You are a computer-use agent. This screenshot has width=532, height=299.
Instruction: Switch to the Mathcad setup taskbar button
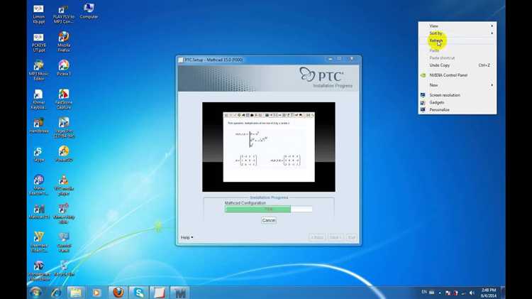(179, 292)
